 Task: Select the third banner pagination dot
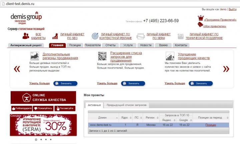pos(46,139)
